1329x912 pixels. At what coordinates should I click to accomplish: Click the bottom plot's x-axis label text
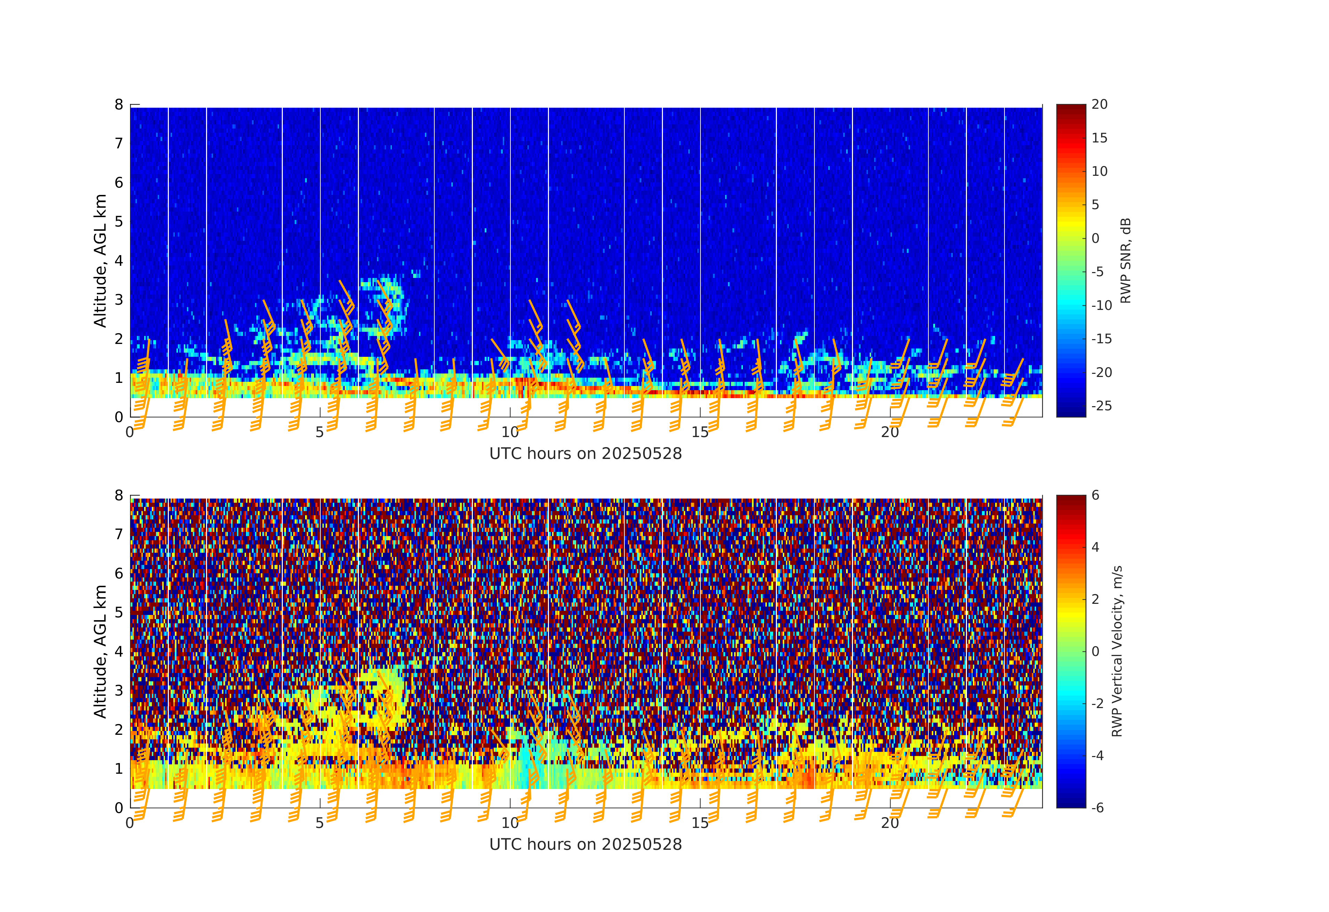[585, 845]
